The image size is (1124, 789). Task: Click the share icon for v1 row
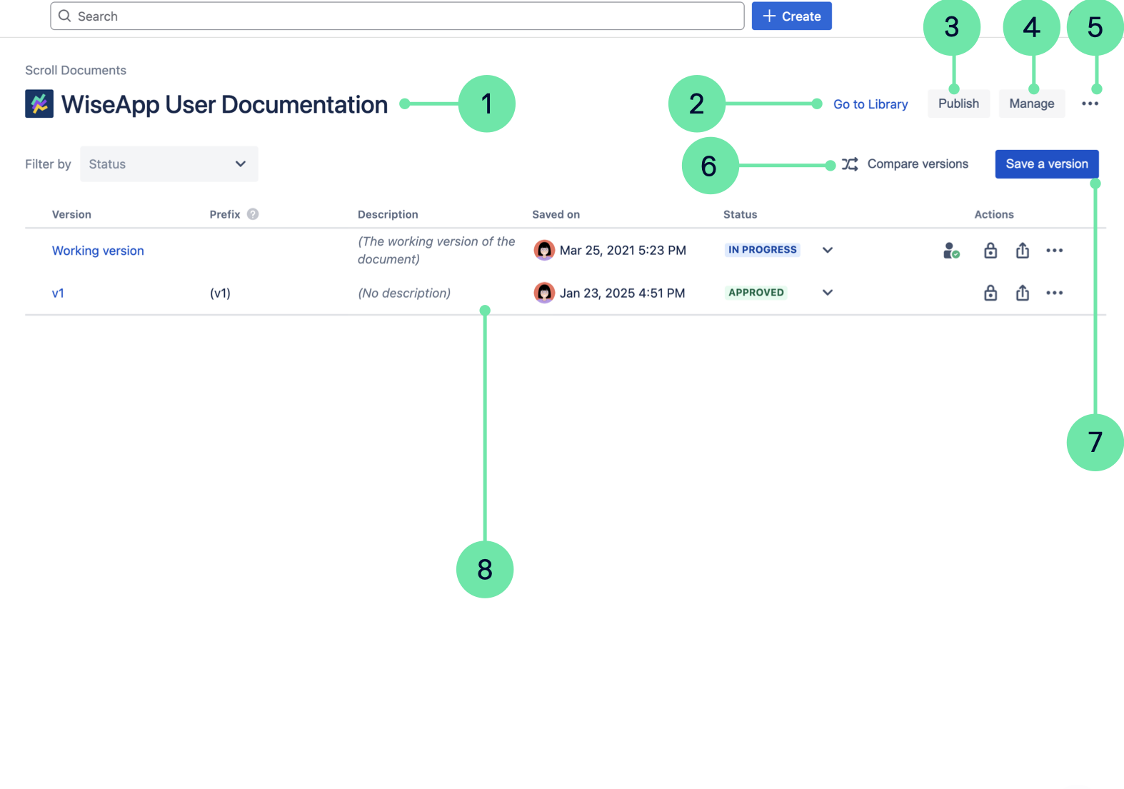(1023, 293)
